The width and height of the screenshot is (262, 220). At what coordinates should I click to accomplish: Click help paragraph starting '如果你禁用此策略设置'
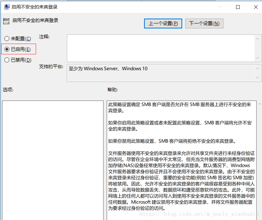coord(172,141)
